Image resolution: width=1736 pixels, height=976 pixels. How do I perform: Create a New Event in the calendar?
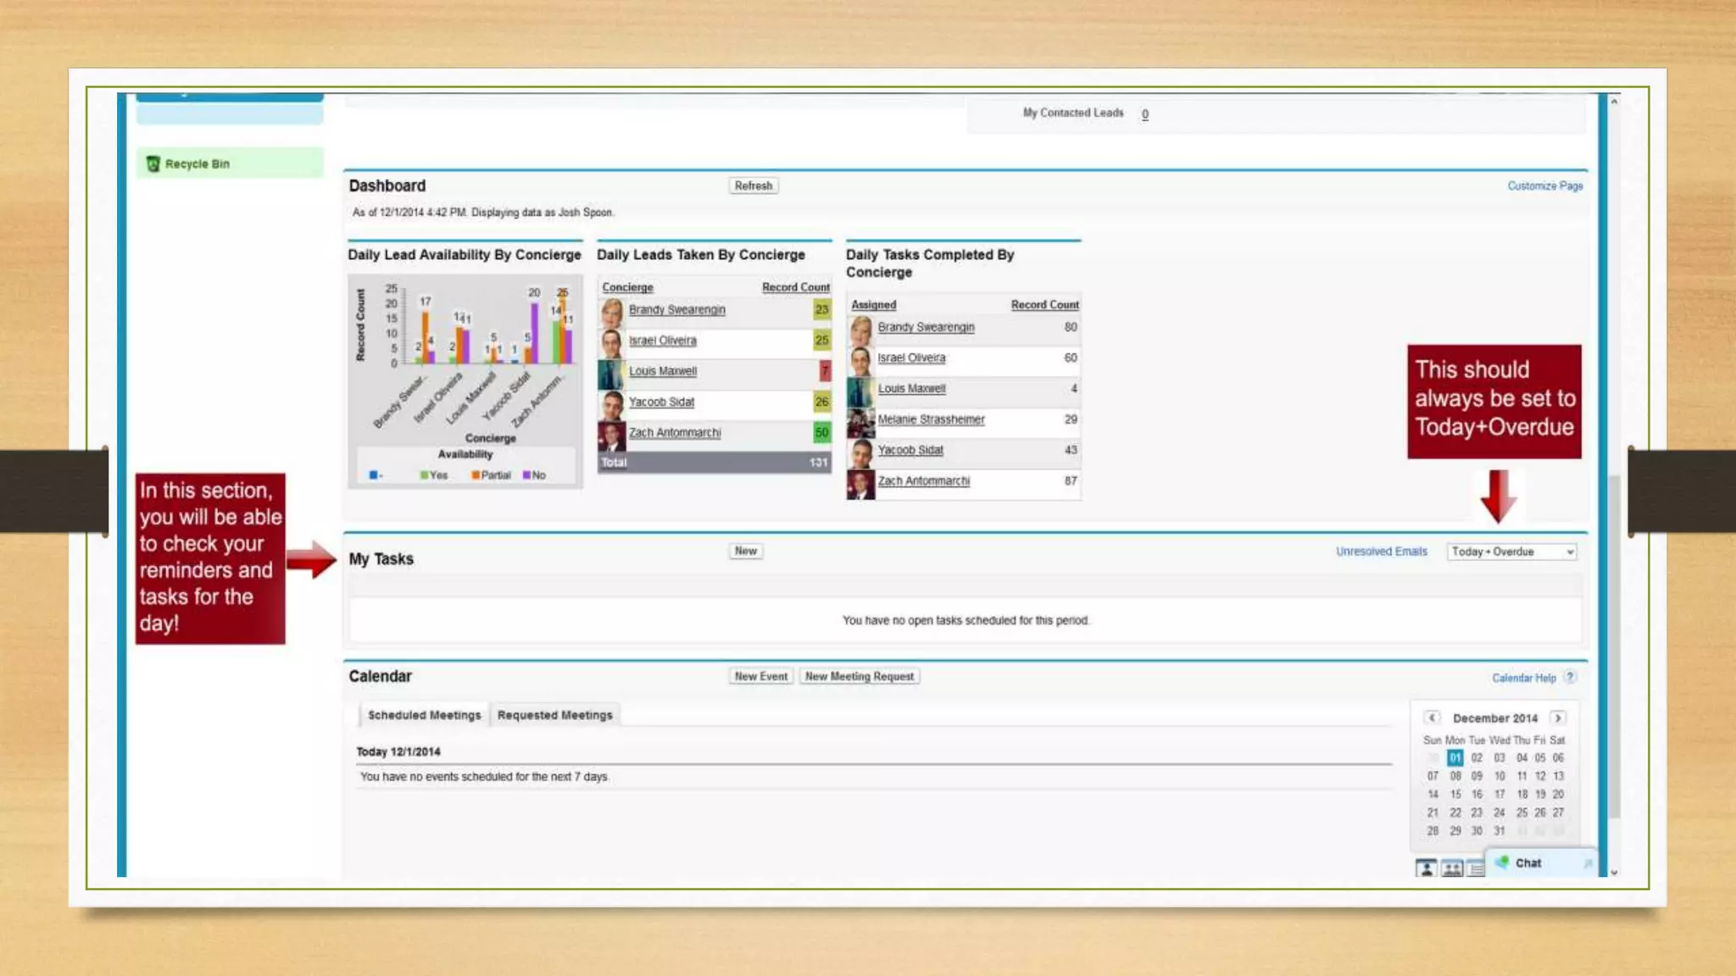coord(760,676)
